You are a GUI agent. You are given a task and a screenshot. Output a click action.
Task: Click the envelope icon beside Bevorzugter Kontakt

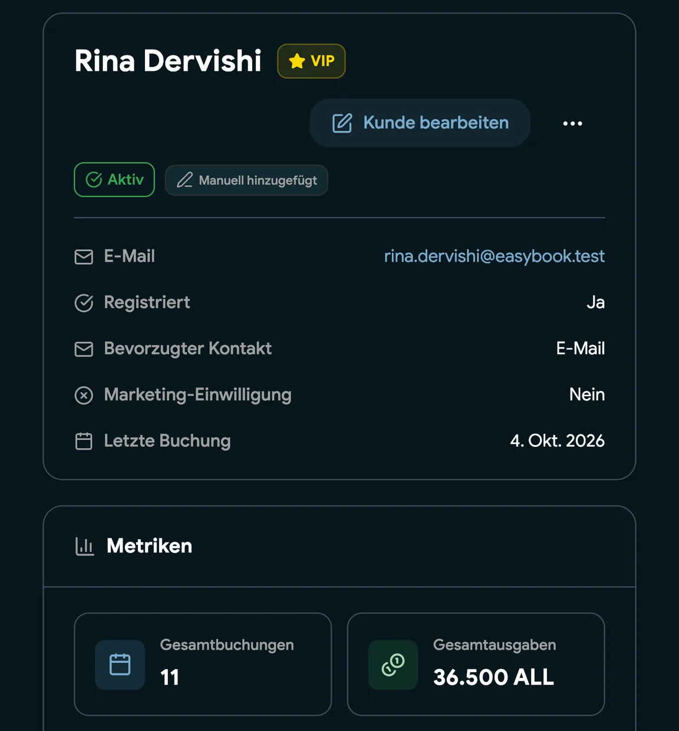click(x=84, y=349)
